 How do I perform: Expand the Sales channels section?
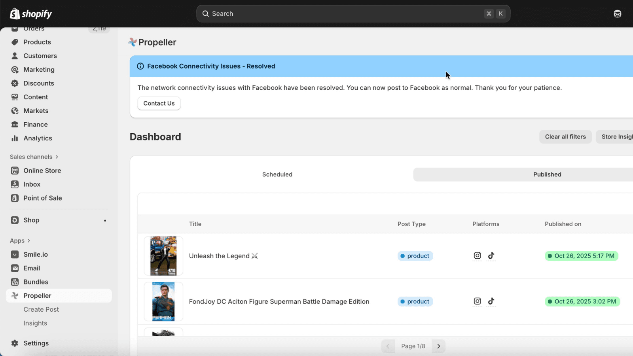tap(32, 157)
